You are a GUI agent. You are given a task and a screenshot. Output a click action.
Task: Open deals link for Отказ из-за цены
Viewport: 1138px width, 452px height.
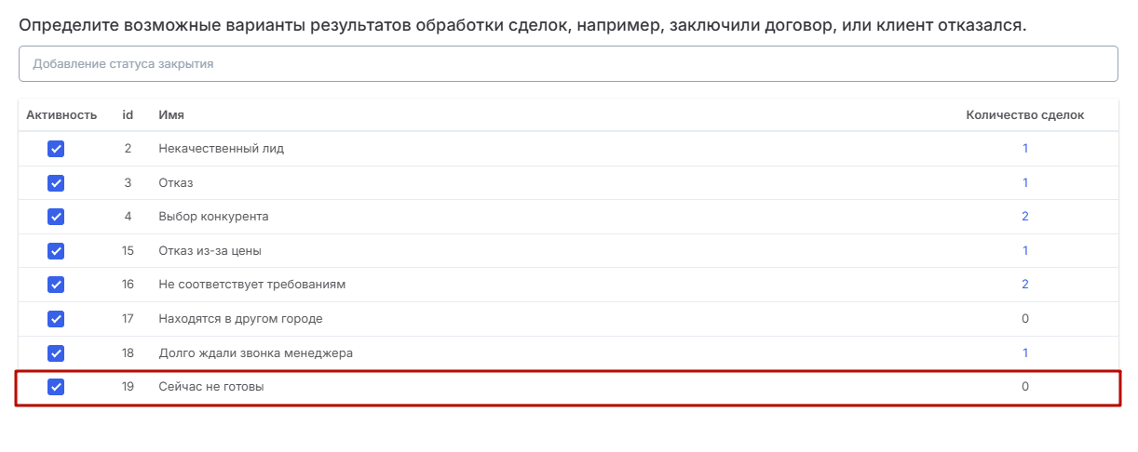(1025, 251)
